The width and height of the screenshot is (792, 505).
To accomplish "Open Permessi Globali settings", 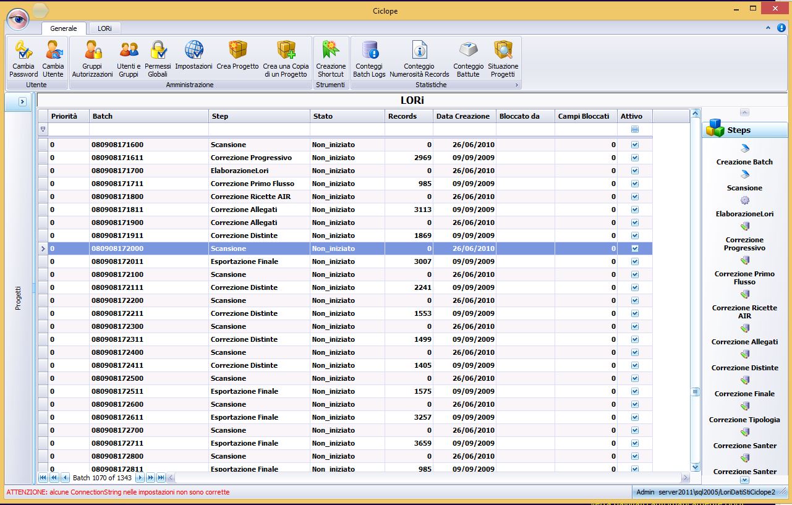I will click(x=158, y=50).
